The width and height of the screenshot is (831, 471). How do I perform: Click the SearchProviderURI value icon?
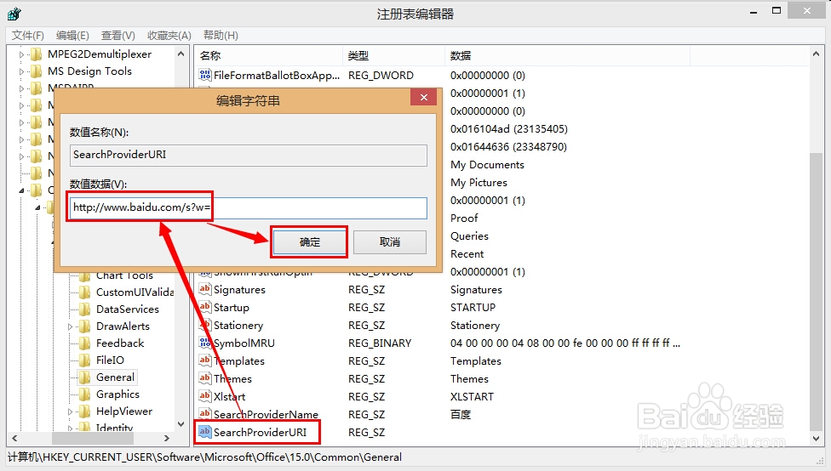coord(205,432)
